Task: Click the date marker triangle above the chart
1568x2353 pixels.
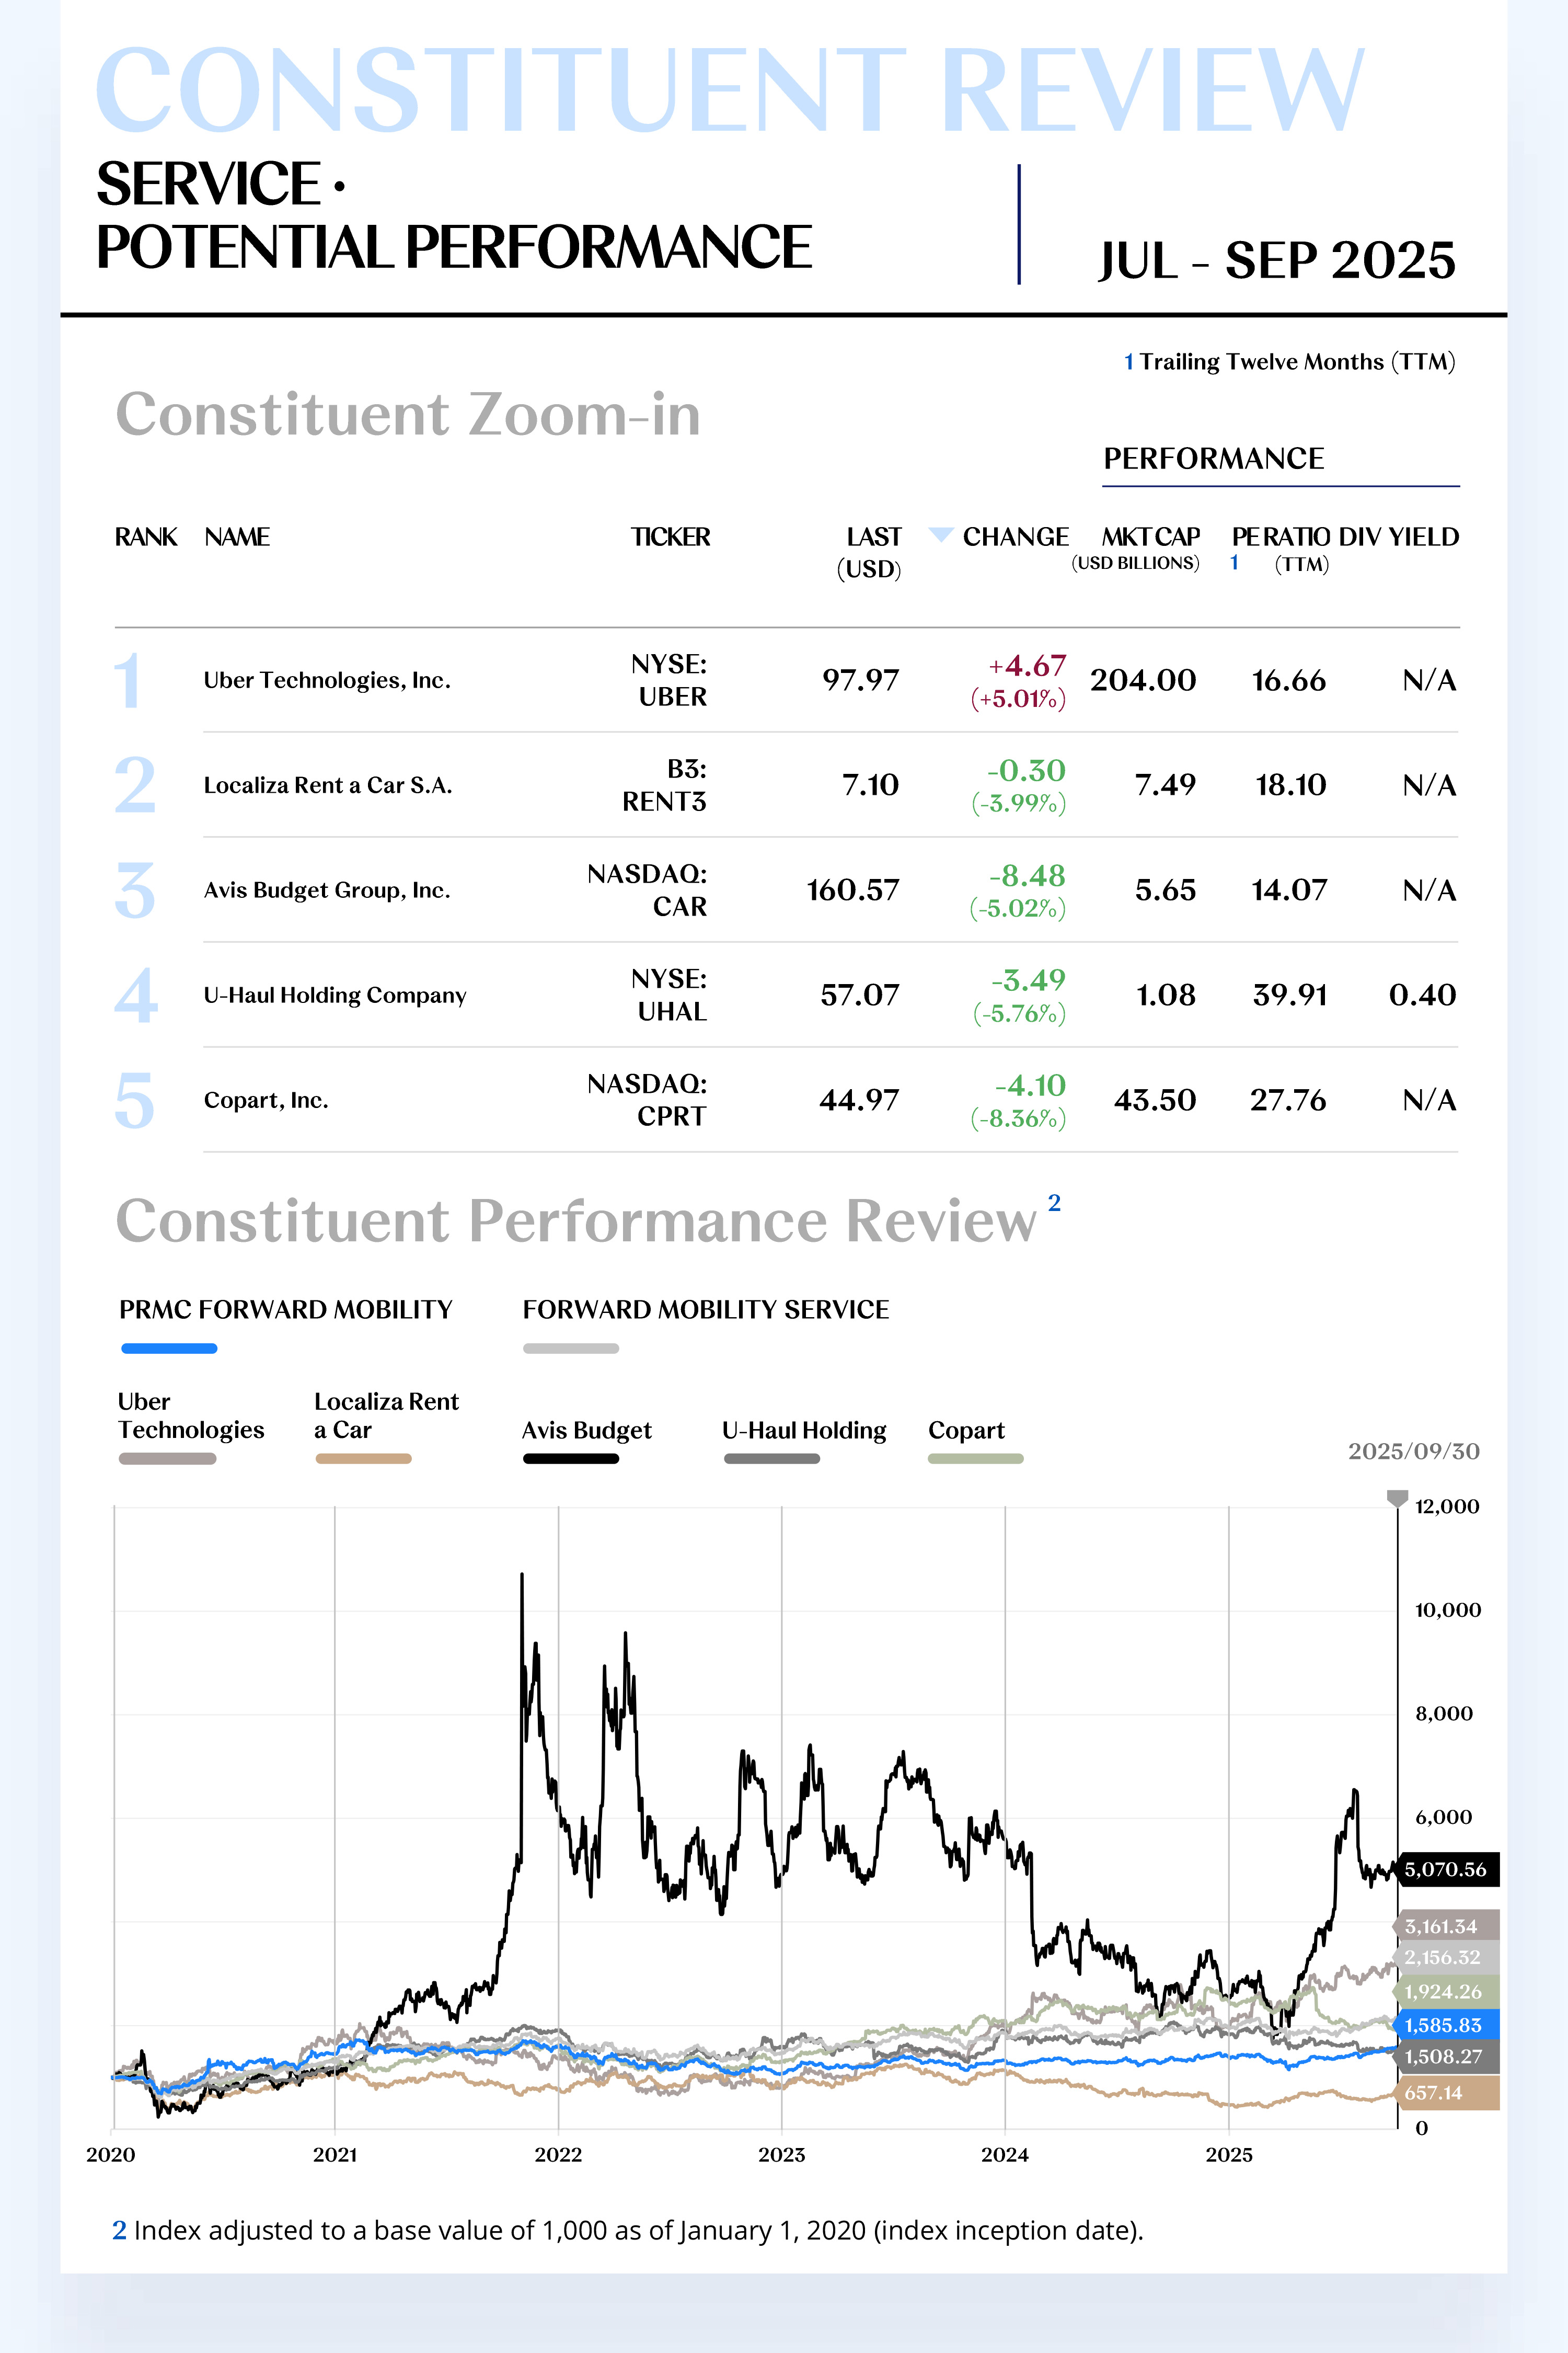Action: (x=1397, y=1498)
